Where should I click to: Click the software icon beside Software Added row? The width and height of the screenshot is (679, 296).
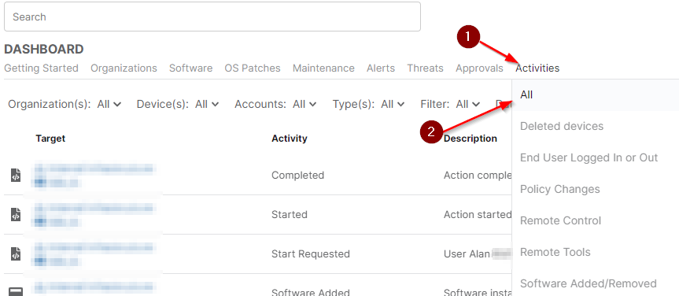tap(16, 291)
